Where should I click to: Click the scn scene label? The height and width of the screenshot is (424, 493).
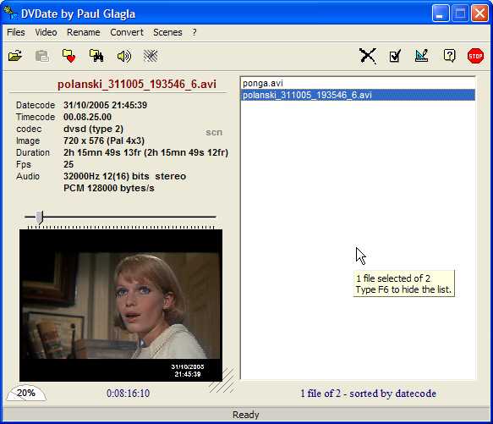(214, 133)
